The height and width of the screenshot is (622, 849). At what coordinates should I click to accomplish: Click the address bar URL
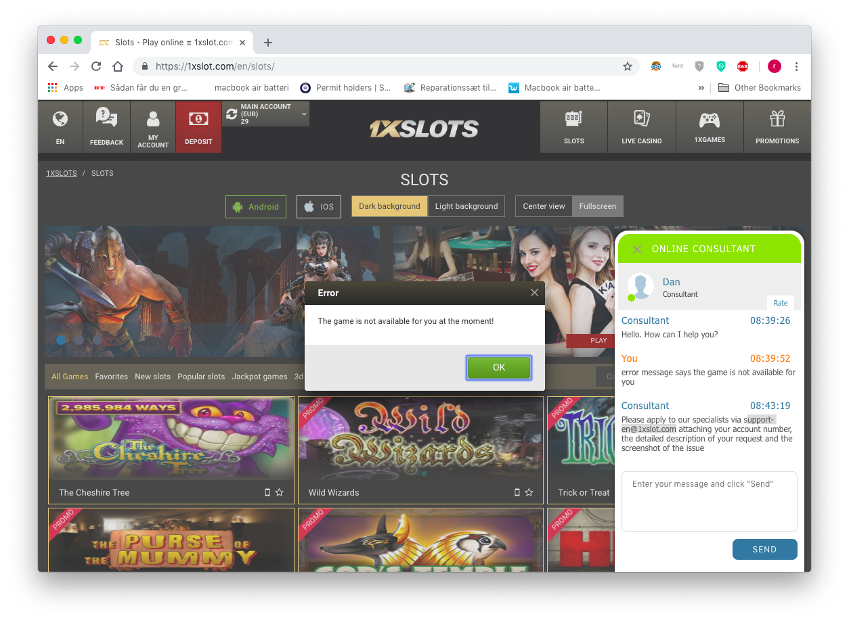215,66
